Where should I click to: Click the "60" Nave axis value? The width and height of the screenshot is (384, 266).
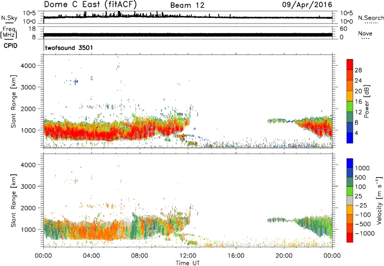[x=344, y=29]
